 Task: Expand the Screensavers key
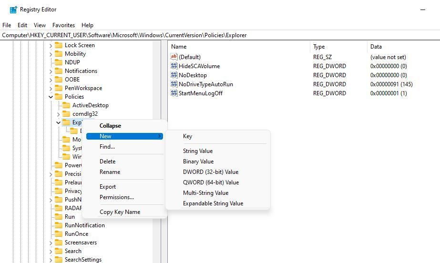pyautogui.click(x=51, y=243)
